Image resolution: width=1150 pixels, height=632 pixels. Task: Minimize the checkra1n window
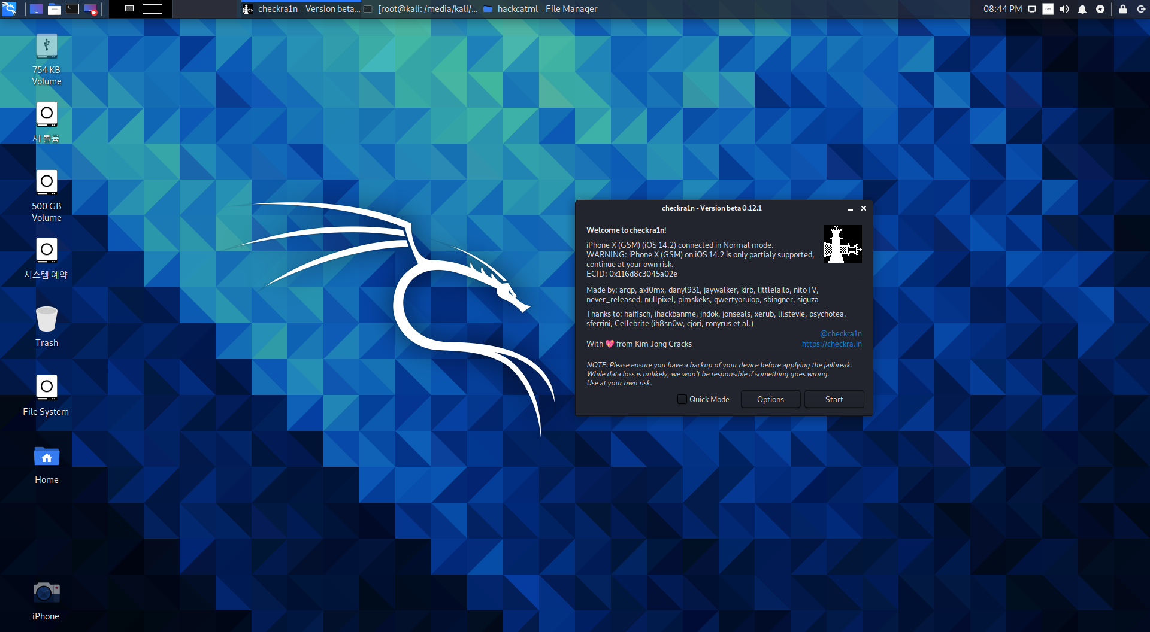(851, 208)
